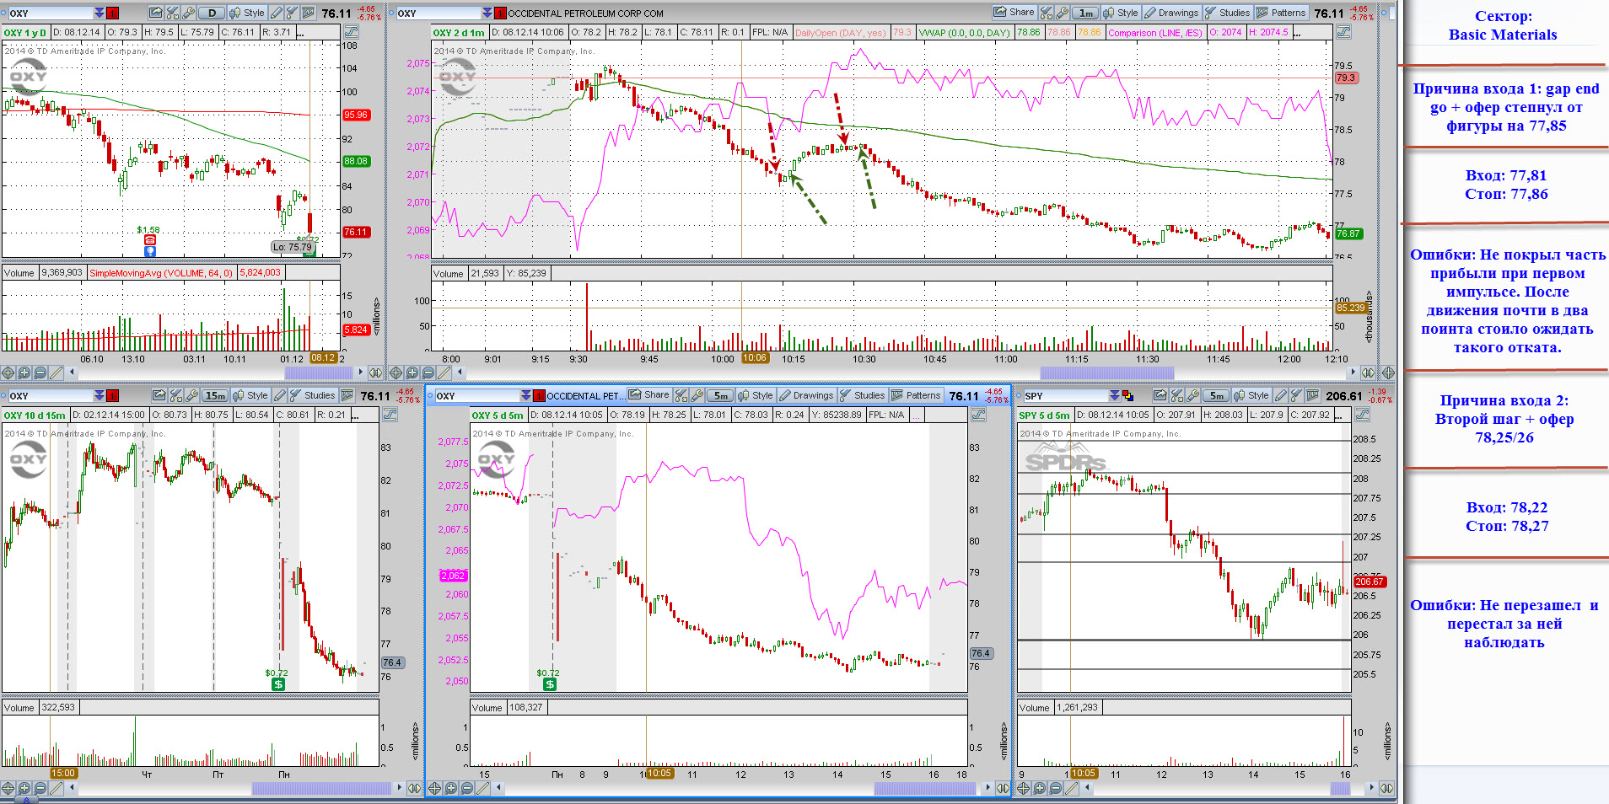Open chart settings wrench in OXY daily chart
This screenshot has height=804, width=1609.
click(x=189, y=13)
